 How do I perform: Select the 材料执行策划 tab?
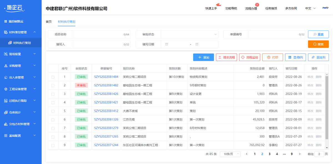click(x=67, y=22)
